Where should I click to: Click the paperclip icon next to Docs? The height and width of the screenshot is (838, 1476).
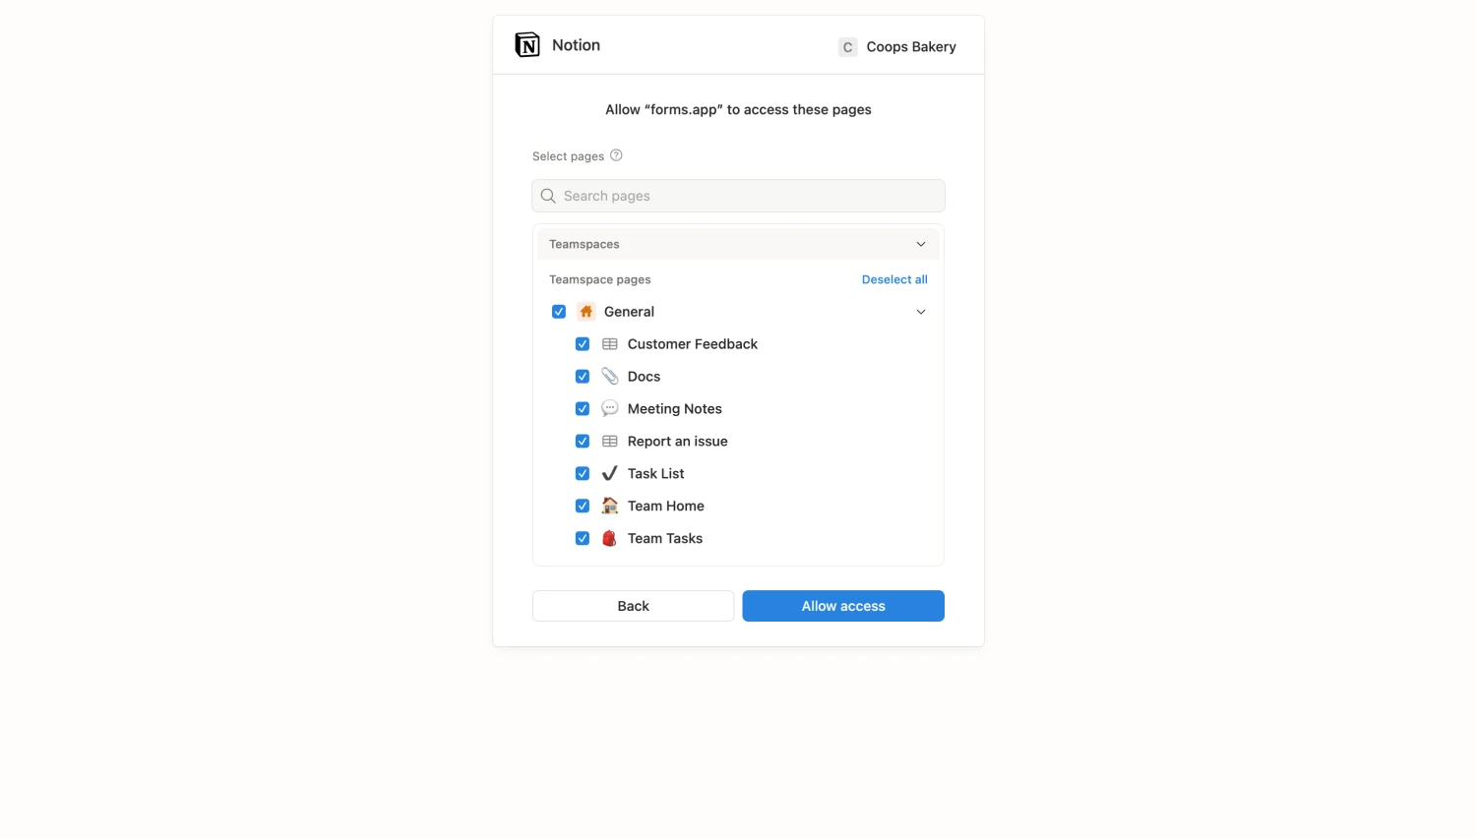tap(610, 376)
